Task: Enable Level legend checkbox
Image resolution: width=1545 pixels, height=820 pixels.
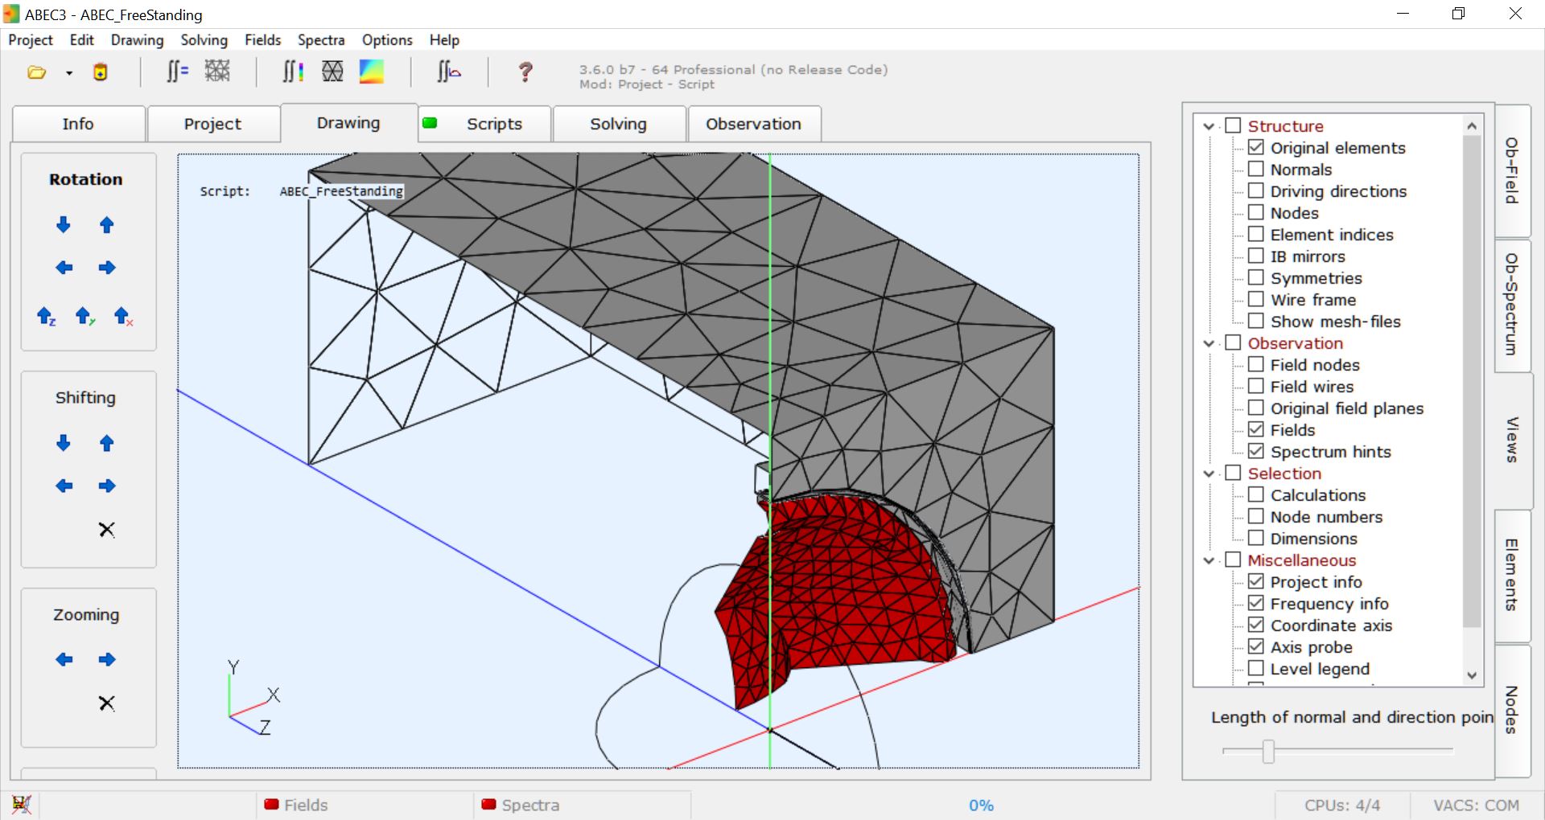Action: point(1256,668)
